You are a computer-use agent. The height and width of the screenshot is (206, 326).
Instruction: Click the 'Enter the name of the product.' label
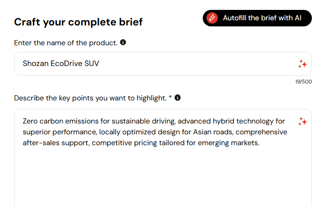pyautogui.click(x=66, y=43)
